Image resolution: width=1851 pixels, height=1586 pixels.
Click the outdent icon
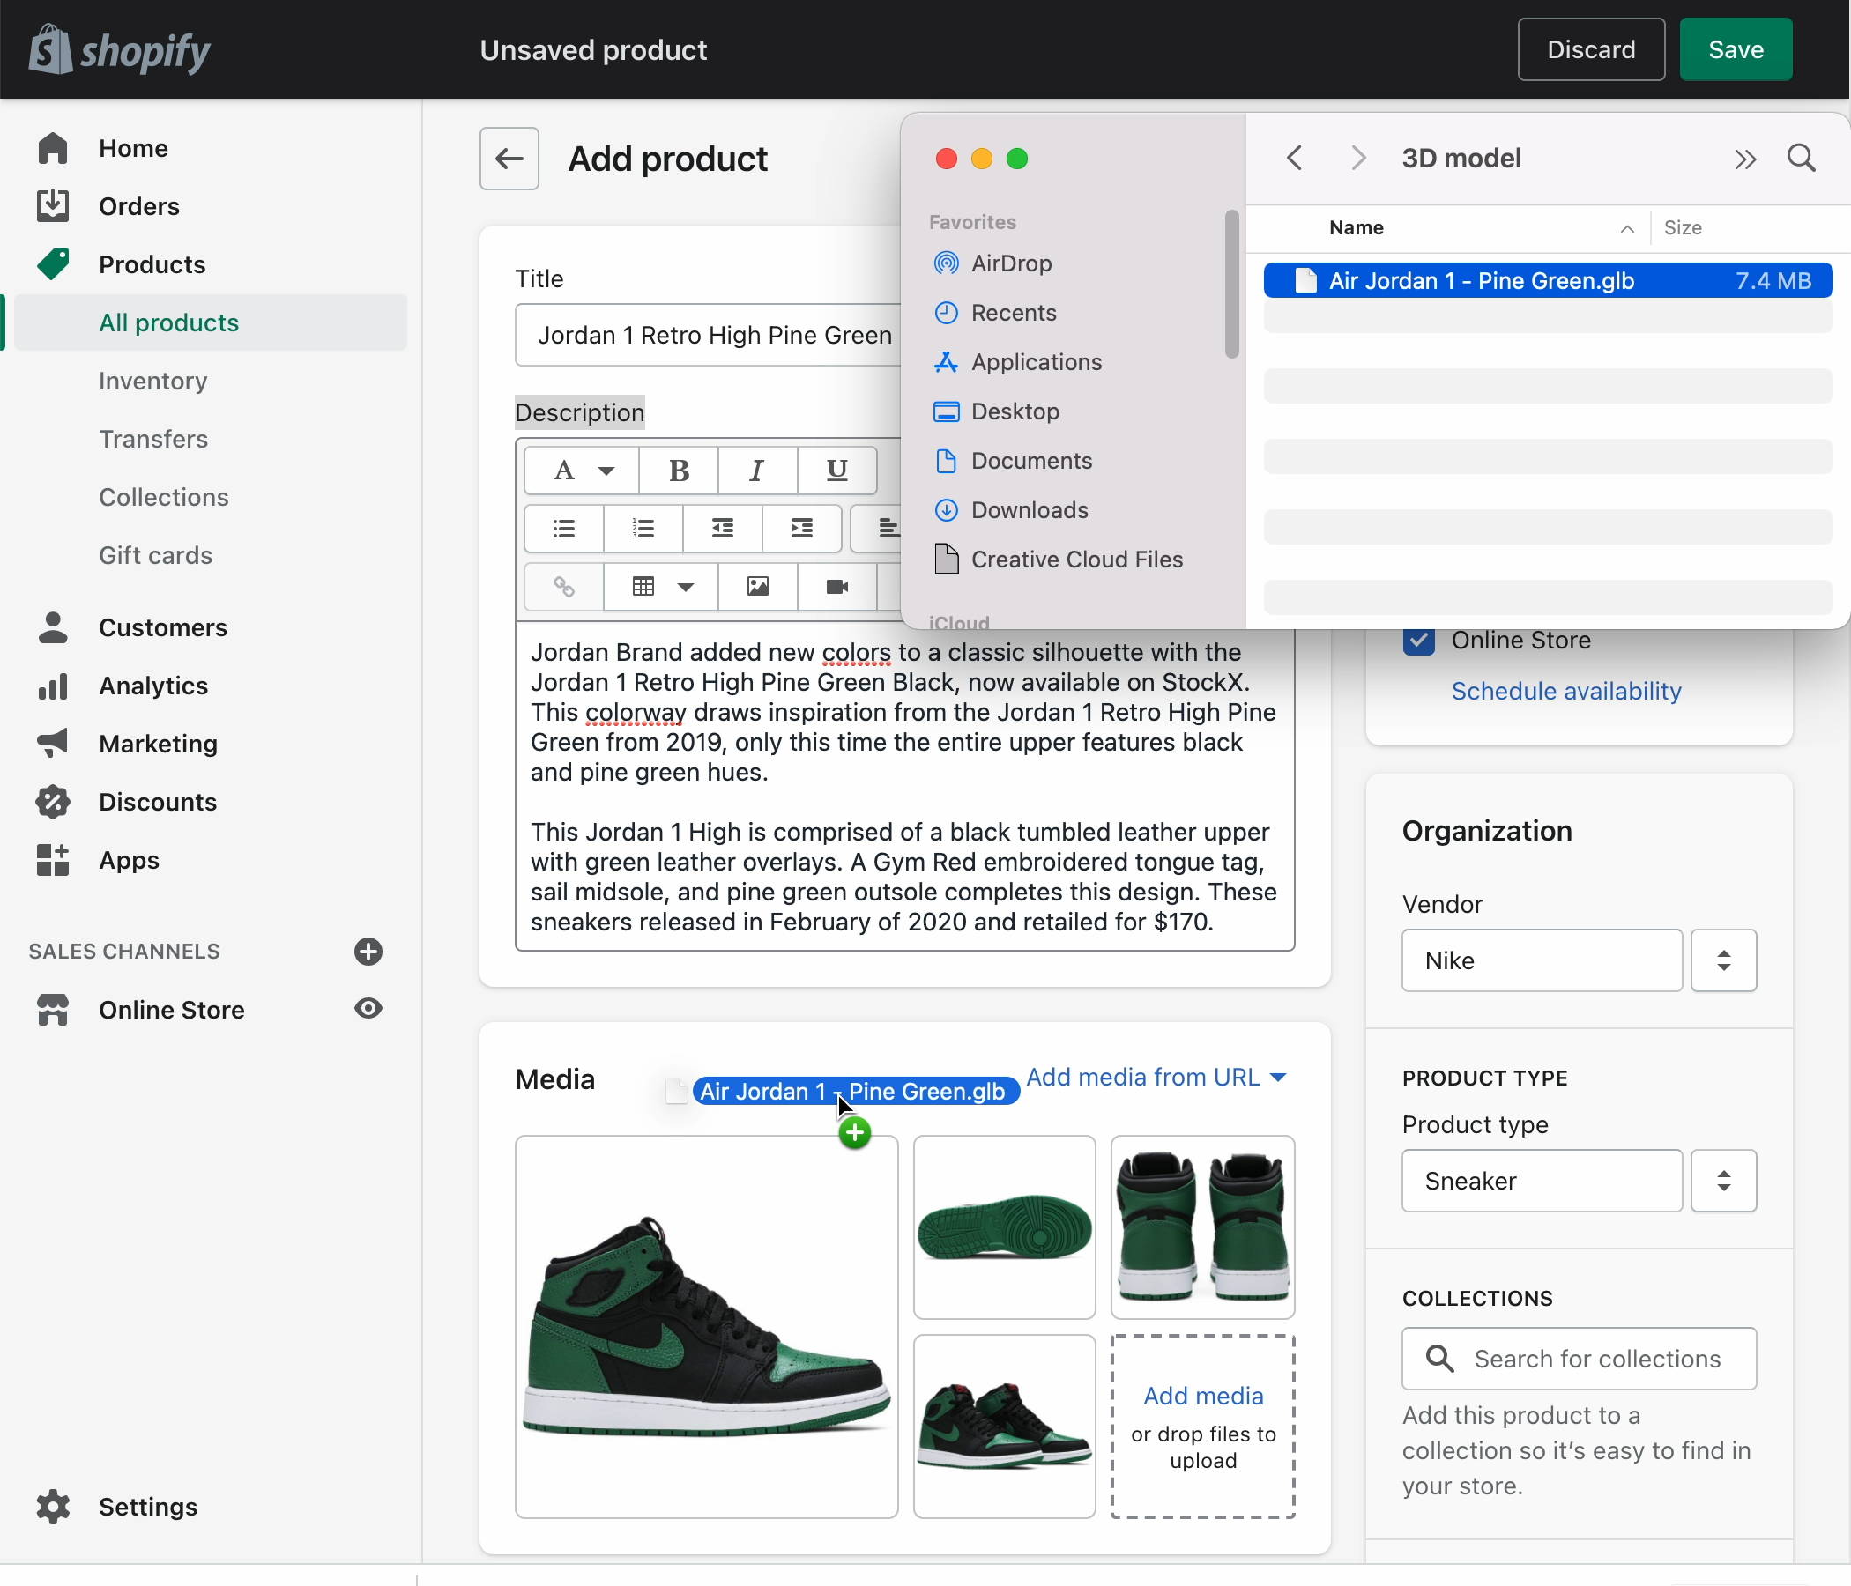pos(723,529)
